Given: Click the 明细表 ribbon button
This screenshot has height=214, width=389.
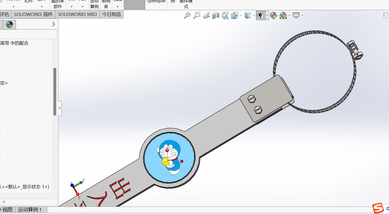Looking at the screenshot, I should 106,4.
